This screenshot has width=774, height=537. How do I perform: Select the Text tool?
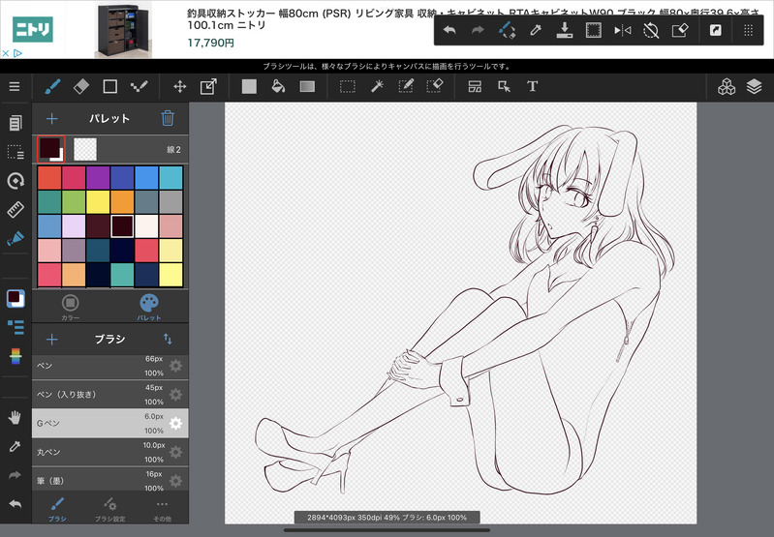[x=532, y=87]
